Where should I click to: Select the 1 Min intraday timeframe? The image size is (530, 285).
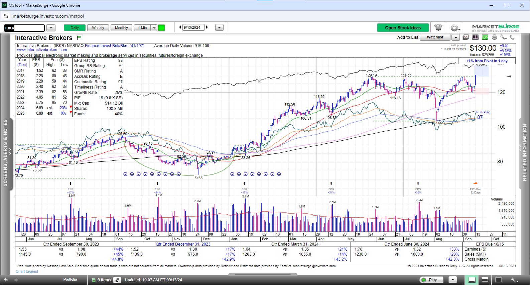click(x=142, y=28)
